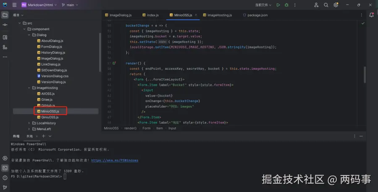Hide the terminal panel
Image resolution: width=378 pixels, height=192 pixels.
pyautogui.click(x=361, y=136)
